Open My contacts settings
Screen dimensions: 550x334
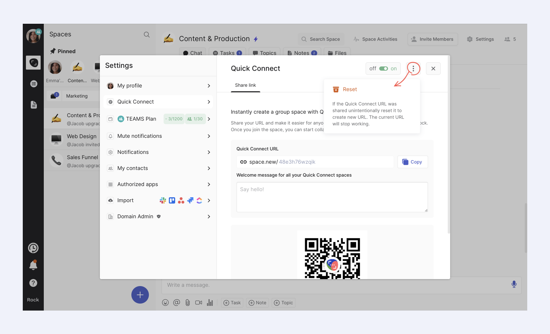pyautogui.click(x=158, y=168)
